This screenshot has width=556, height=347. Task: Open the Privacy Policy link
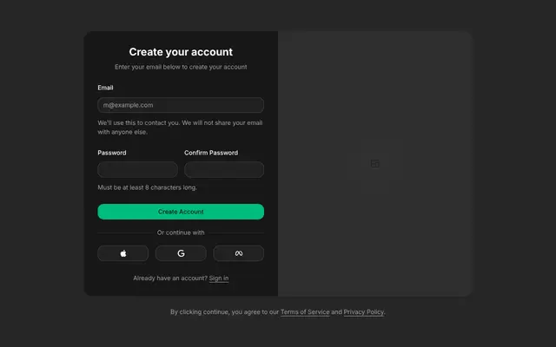point(363,312)
